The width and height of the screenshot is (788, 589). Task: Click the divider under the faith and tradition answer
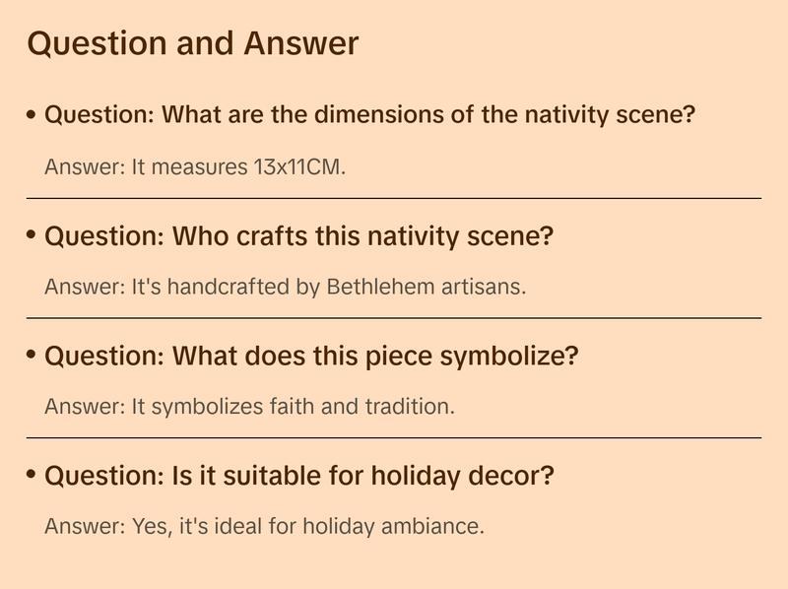394,437
